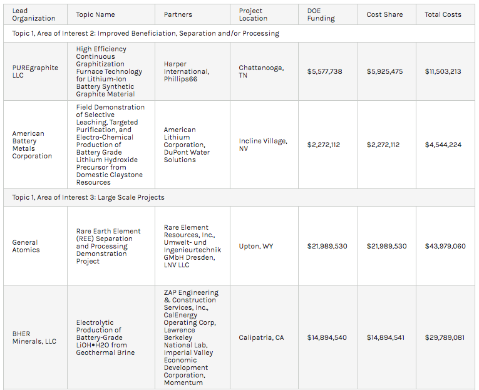Screen dimensions: 479x390
Task: Click the $2,272,112 Cost Share value
Action: [383, 145]
